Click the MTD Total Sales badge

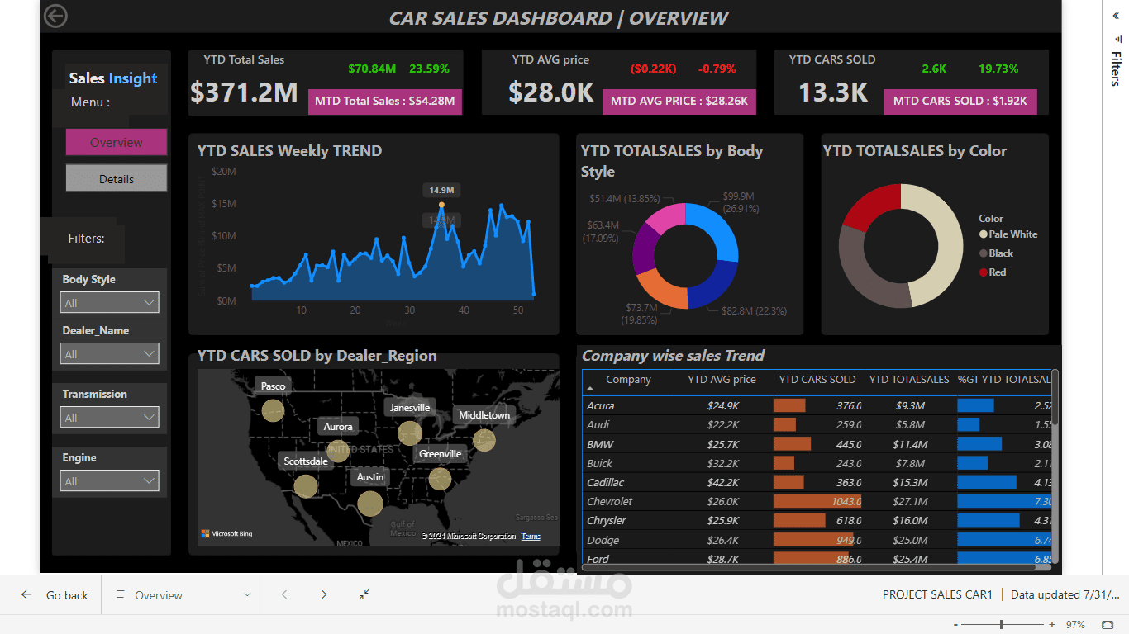(384, 102)
